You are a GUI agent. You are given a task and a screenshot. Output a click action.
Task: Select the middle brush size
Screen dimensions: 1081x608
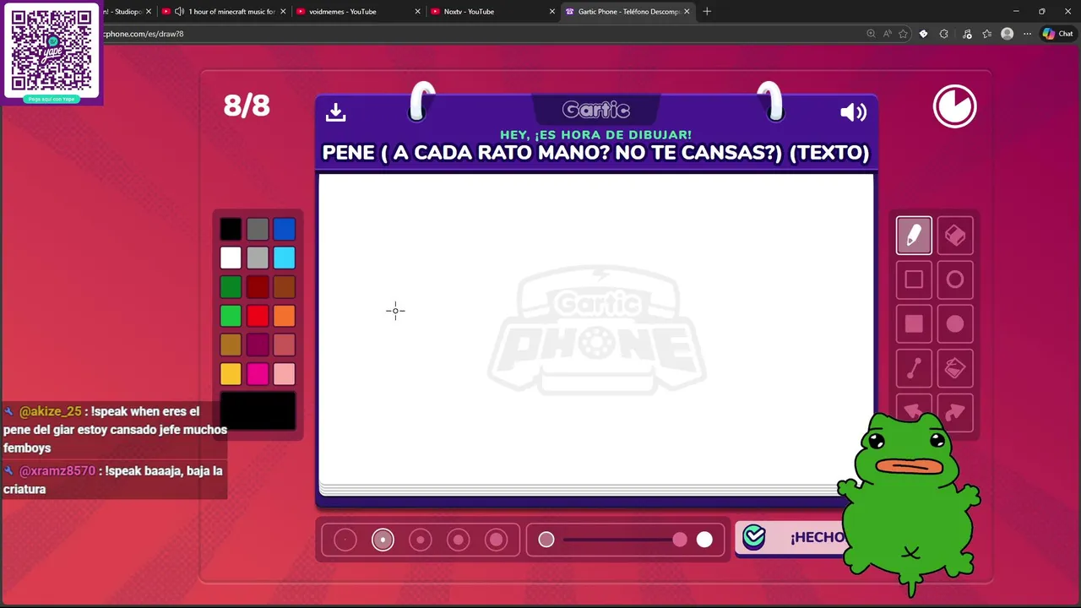pyautogui.click(x=421, y=540)
